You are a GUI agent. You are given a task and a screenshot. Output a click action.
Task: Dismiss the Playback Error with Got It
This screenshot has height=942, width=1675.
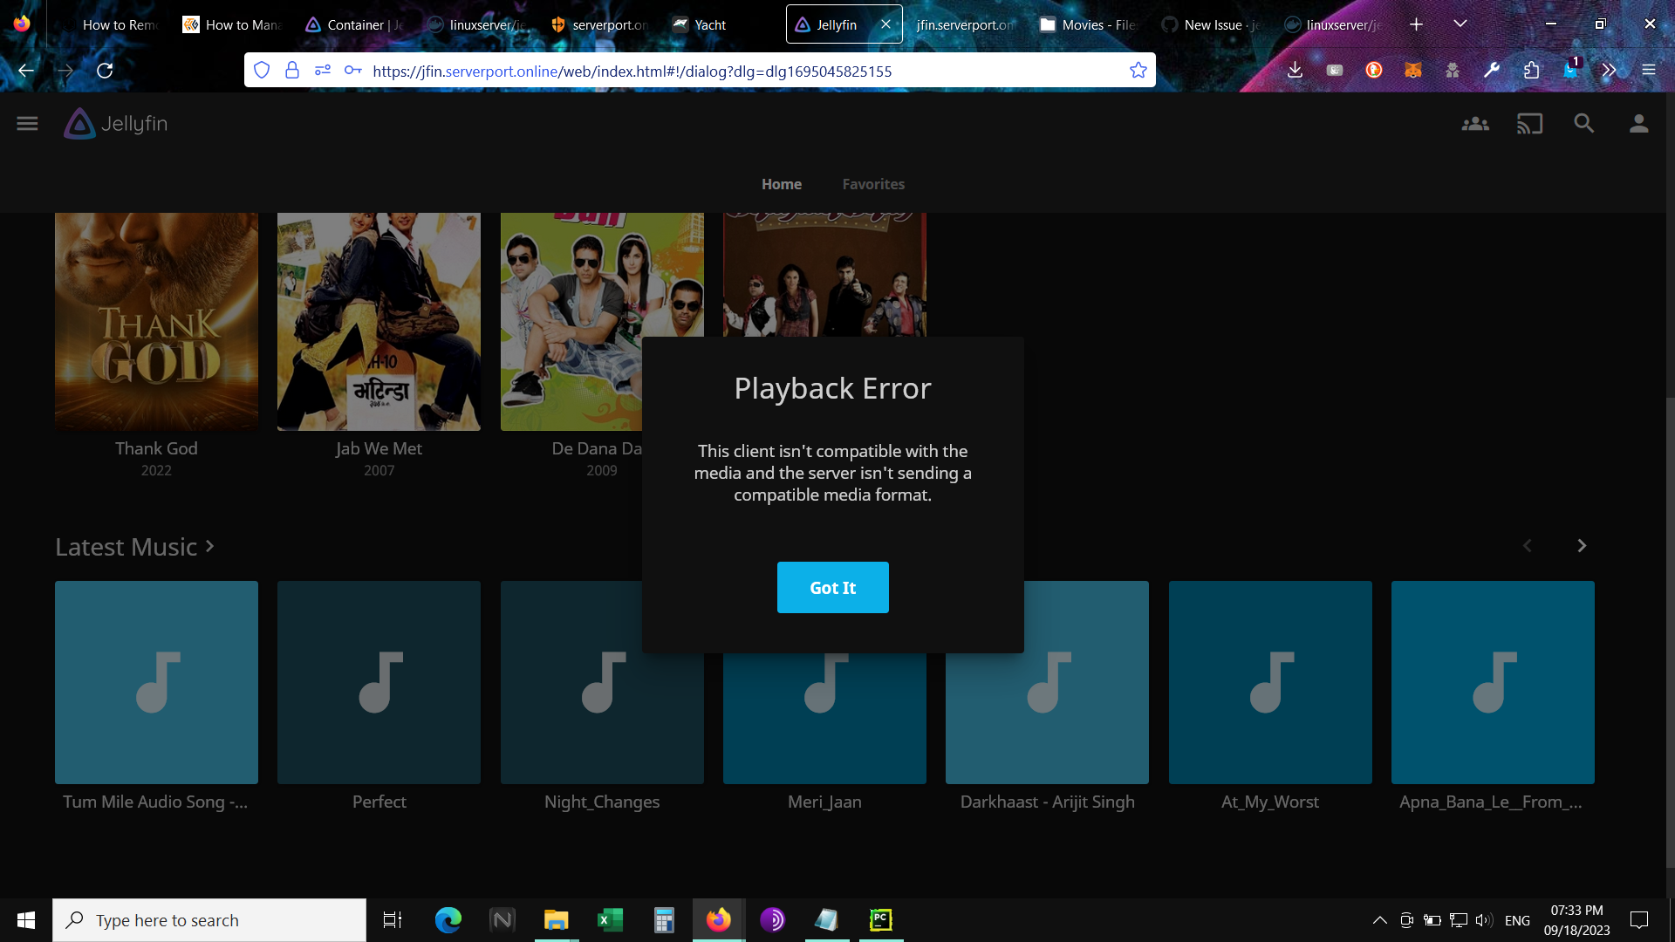832,587
